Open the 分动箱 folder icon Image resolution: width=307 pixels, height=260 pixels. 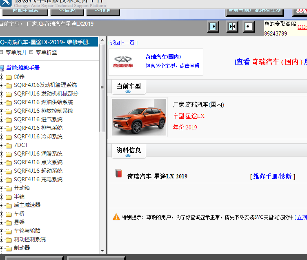point(9,189)
